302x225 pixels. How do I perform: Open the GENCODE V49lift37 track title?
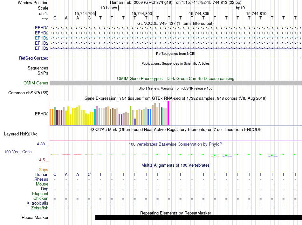tap(175, 23)
